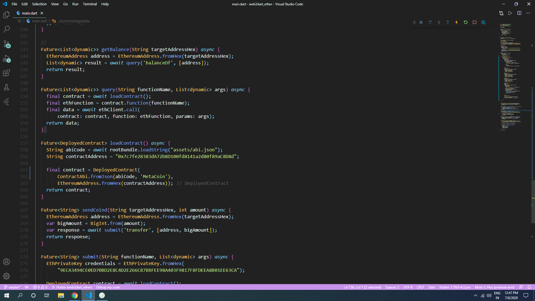535x301 pixels.
Task: Trigger Flutter Hot Reload lightning icon
Action: pyautogui.click(x=456, y=22)
